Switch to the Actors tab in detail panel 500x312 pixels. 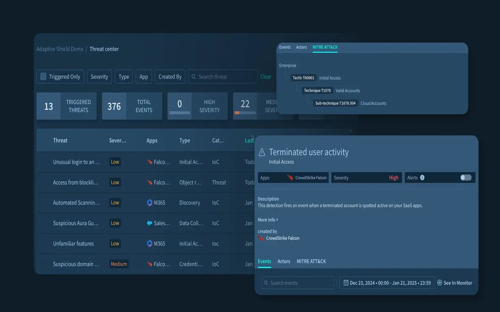283,261
